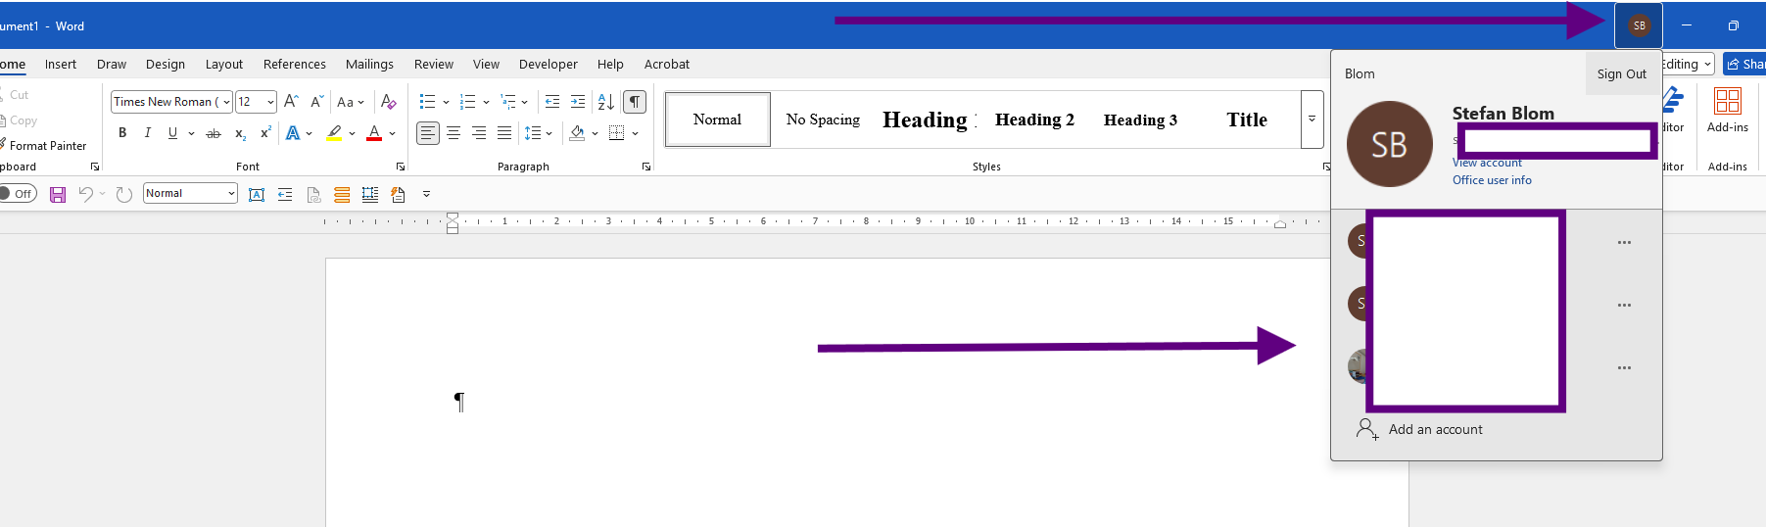Screen dimensions: 1766x527
Task: Apply Underline to text
Action: [x=172, y=133]
